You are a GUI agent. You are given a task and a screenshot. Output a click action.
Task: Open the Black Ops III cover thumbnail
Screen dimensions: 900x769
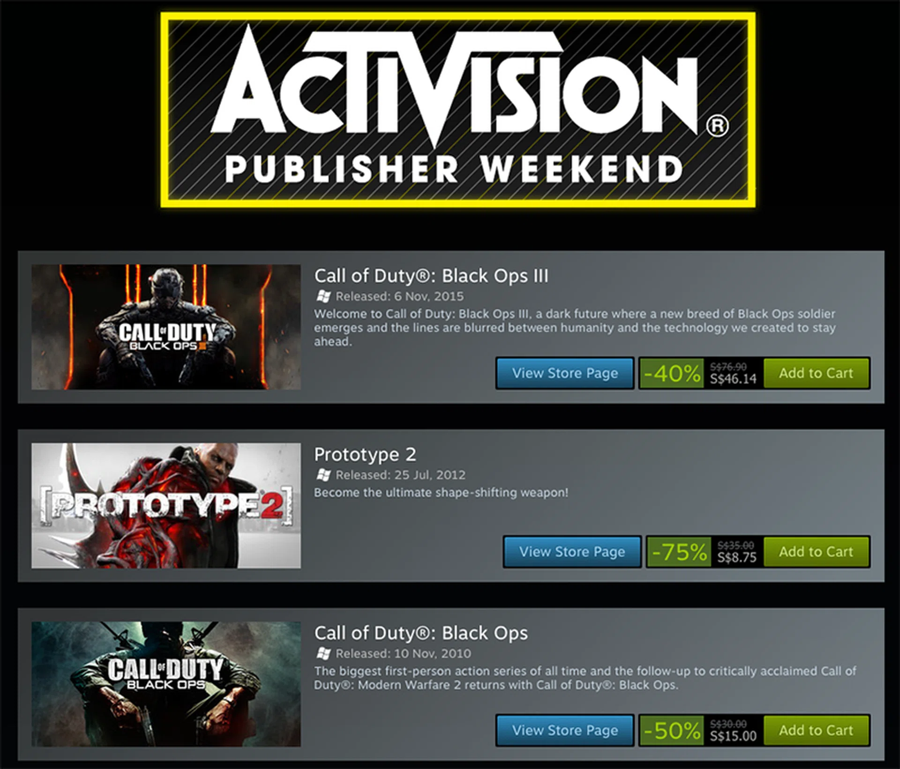[x=166, y=327]
